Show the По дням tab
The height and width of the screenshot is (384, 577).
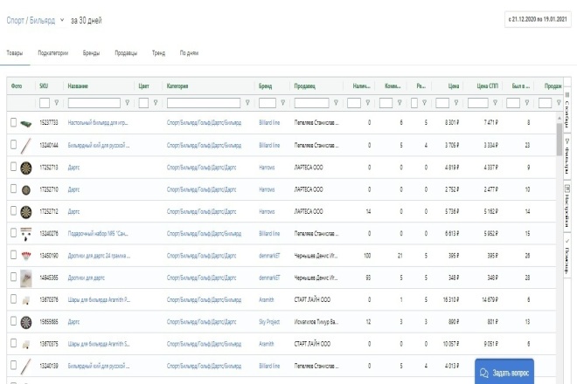(x=189, y=53)
